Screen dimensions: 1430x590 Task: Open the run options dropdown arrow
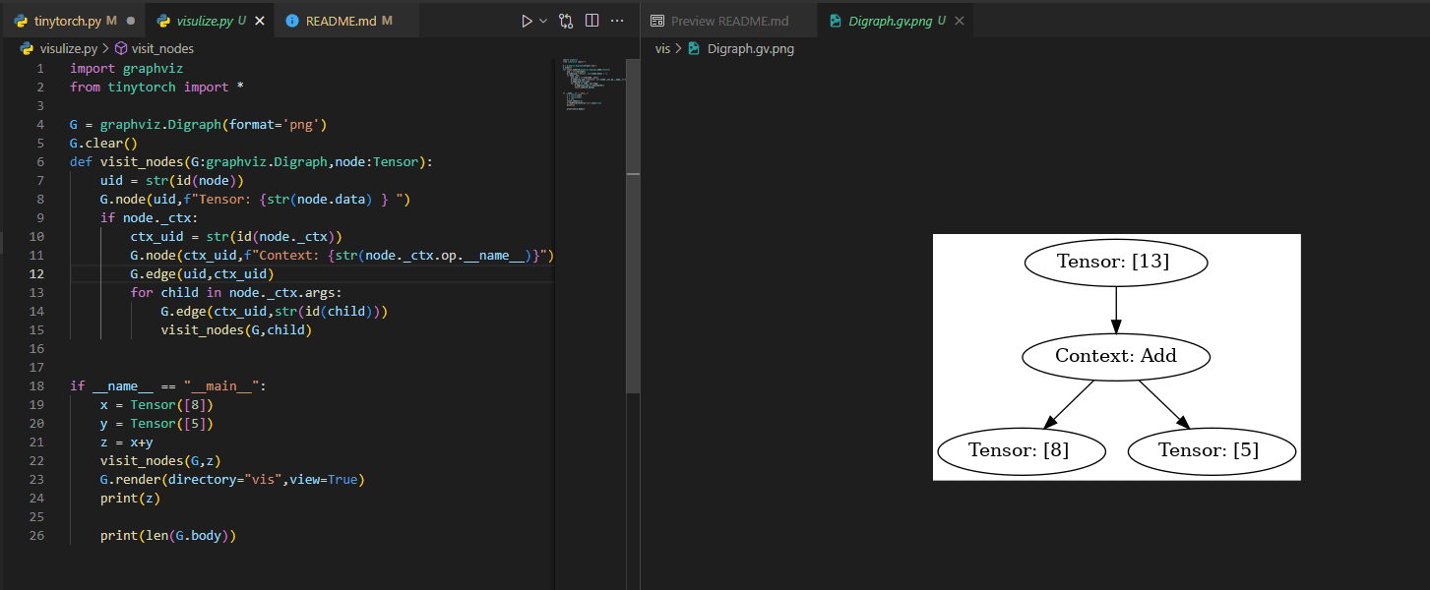(542, 21)
